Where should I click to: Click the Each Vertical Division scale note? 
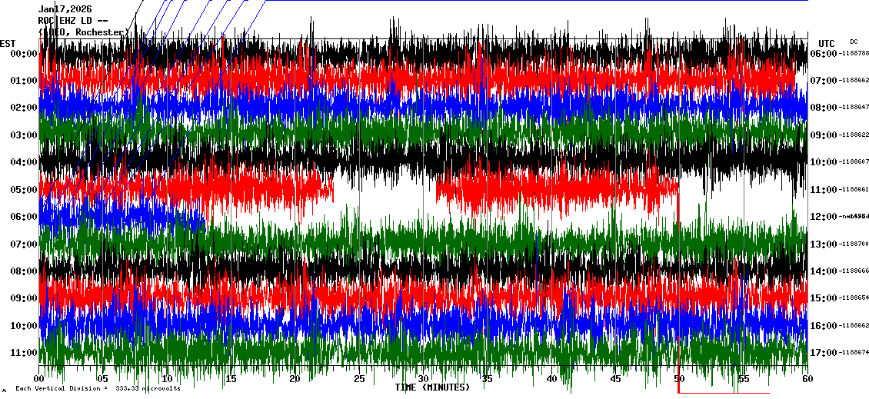[98, 389]
